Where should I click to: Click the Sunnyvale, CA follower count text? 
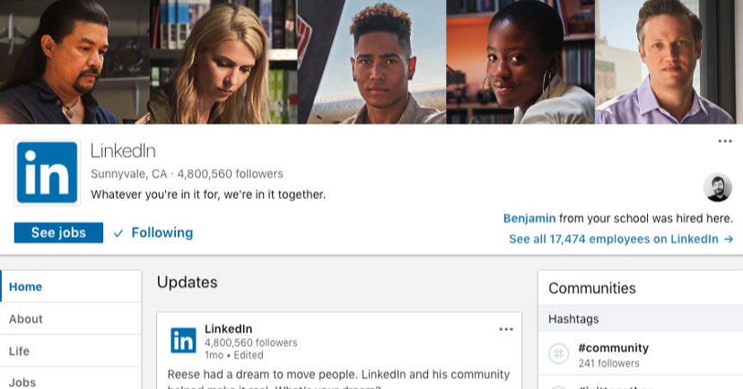[x=187, y=174]
